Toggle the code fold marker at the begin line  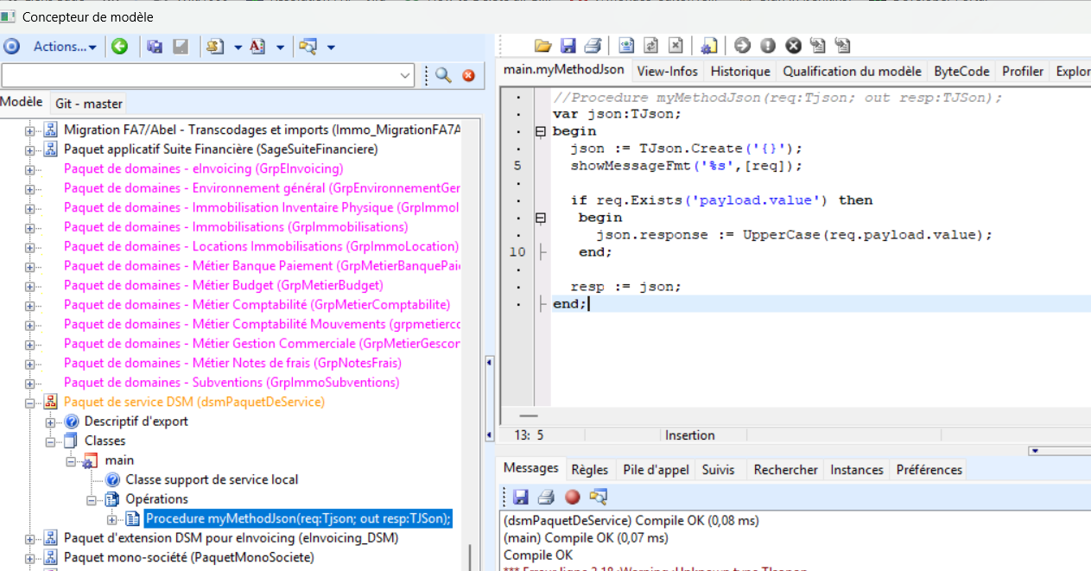(x=541, y=131)
